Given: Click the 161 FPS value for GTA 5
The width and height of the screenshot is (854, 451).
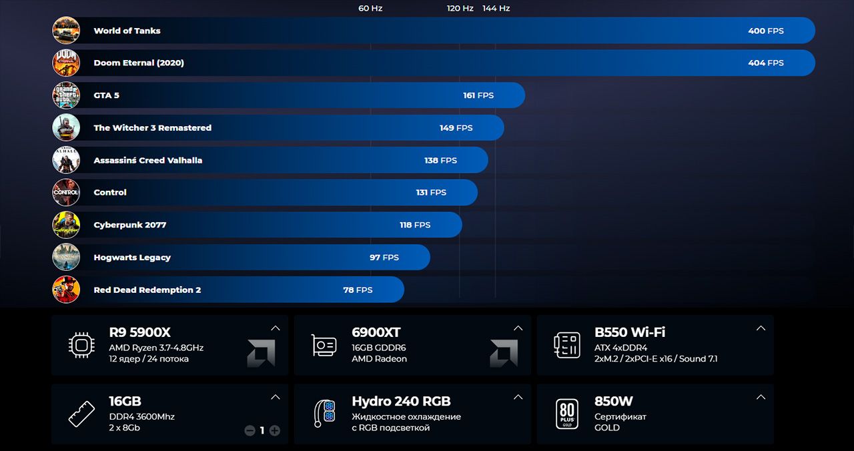Looking at the screenshot, I should (x=478, y=95).
